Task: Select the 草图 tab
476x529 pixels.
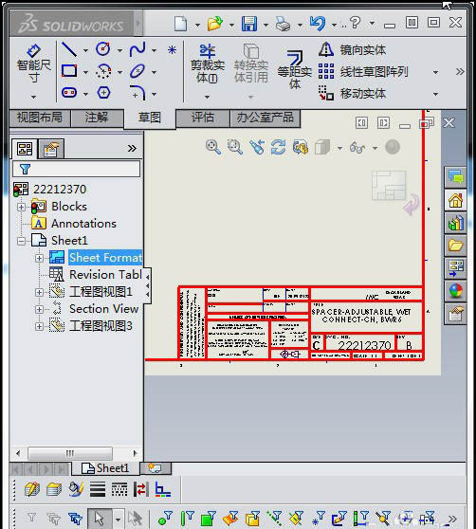Action: pos(150,119)
